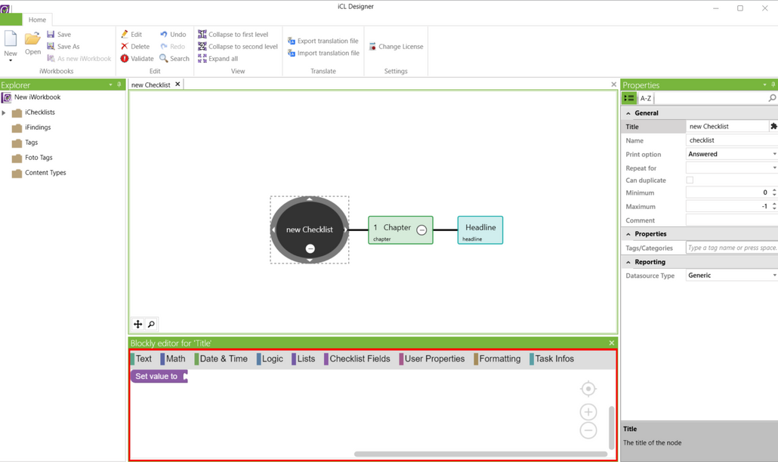Screen dimensions: 778x462
Task: Click the Validate icon in the ribbon
Action: click(x=125, y=59)
